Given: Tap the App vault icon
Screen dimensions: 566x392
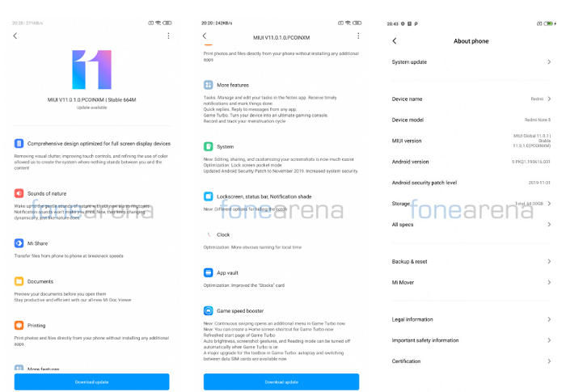Looking at the screenshot, I should (x=209, y=272).
